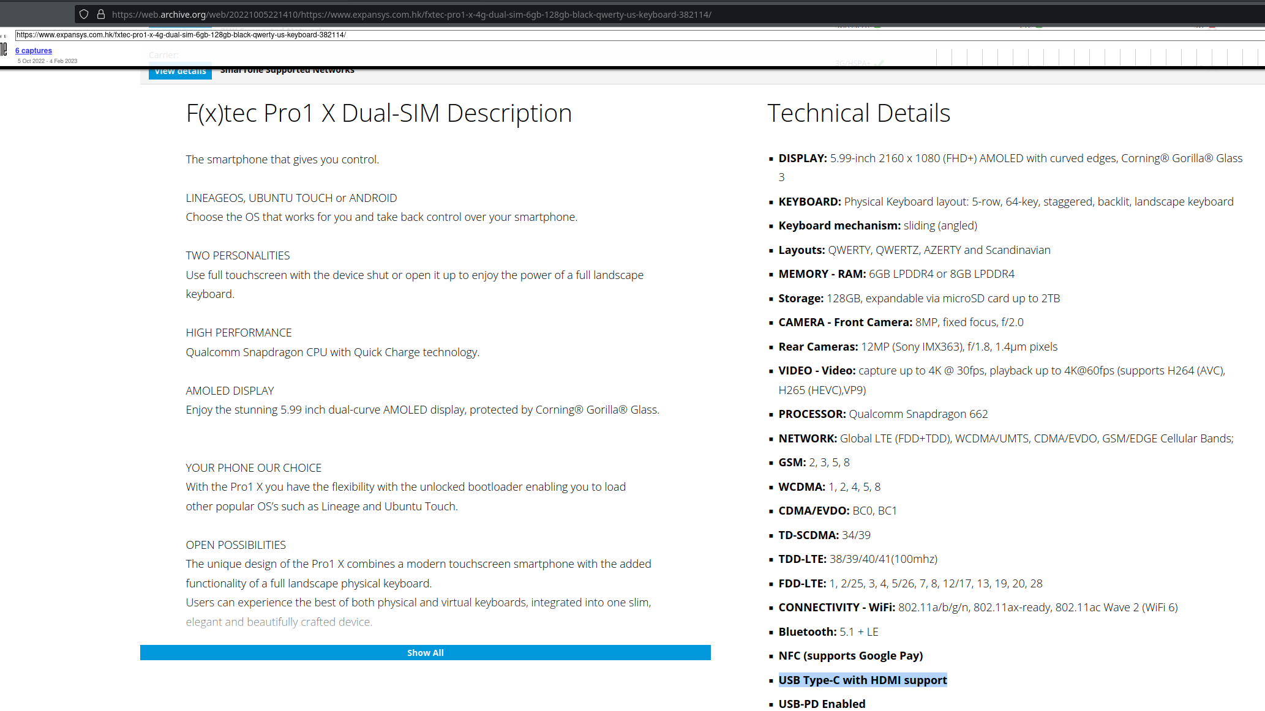Click the DISPLAY spec list item

[x=1010, y=158]
